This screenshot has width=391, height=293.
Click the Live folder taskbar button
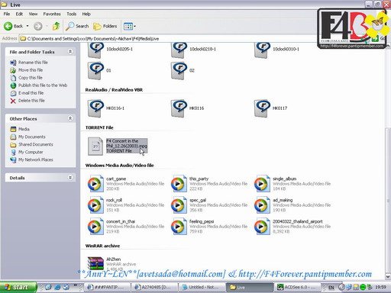pyautogui.click(x=250, y=287)
